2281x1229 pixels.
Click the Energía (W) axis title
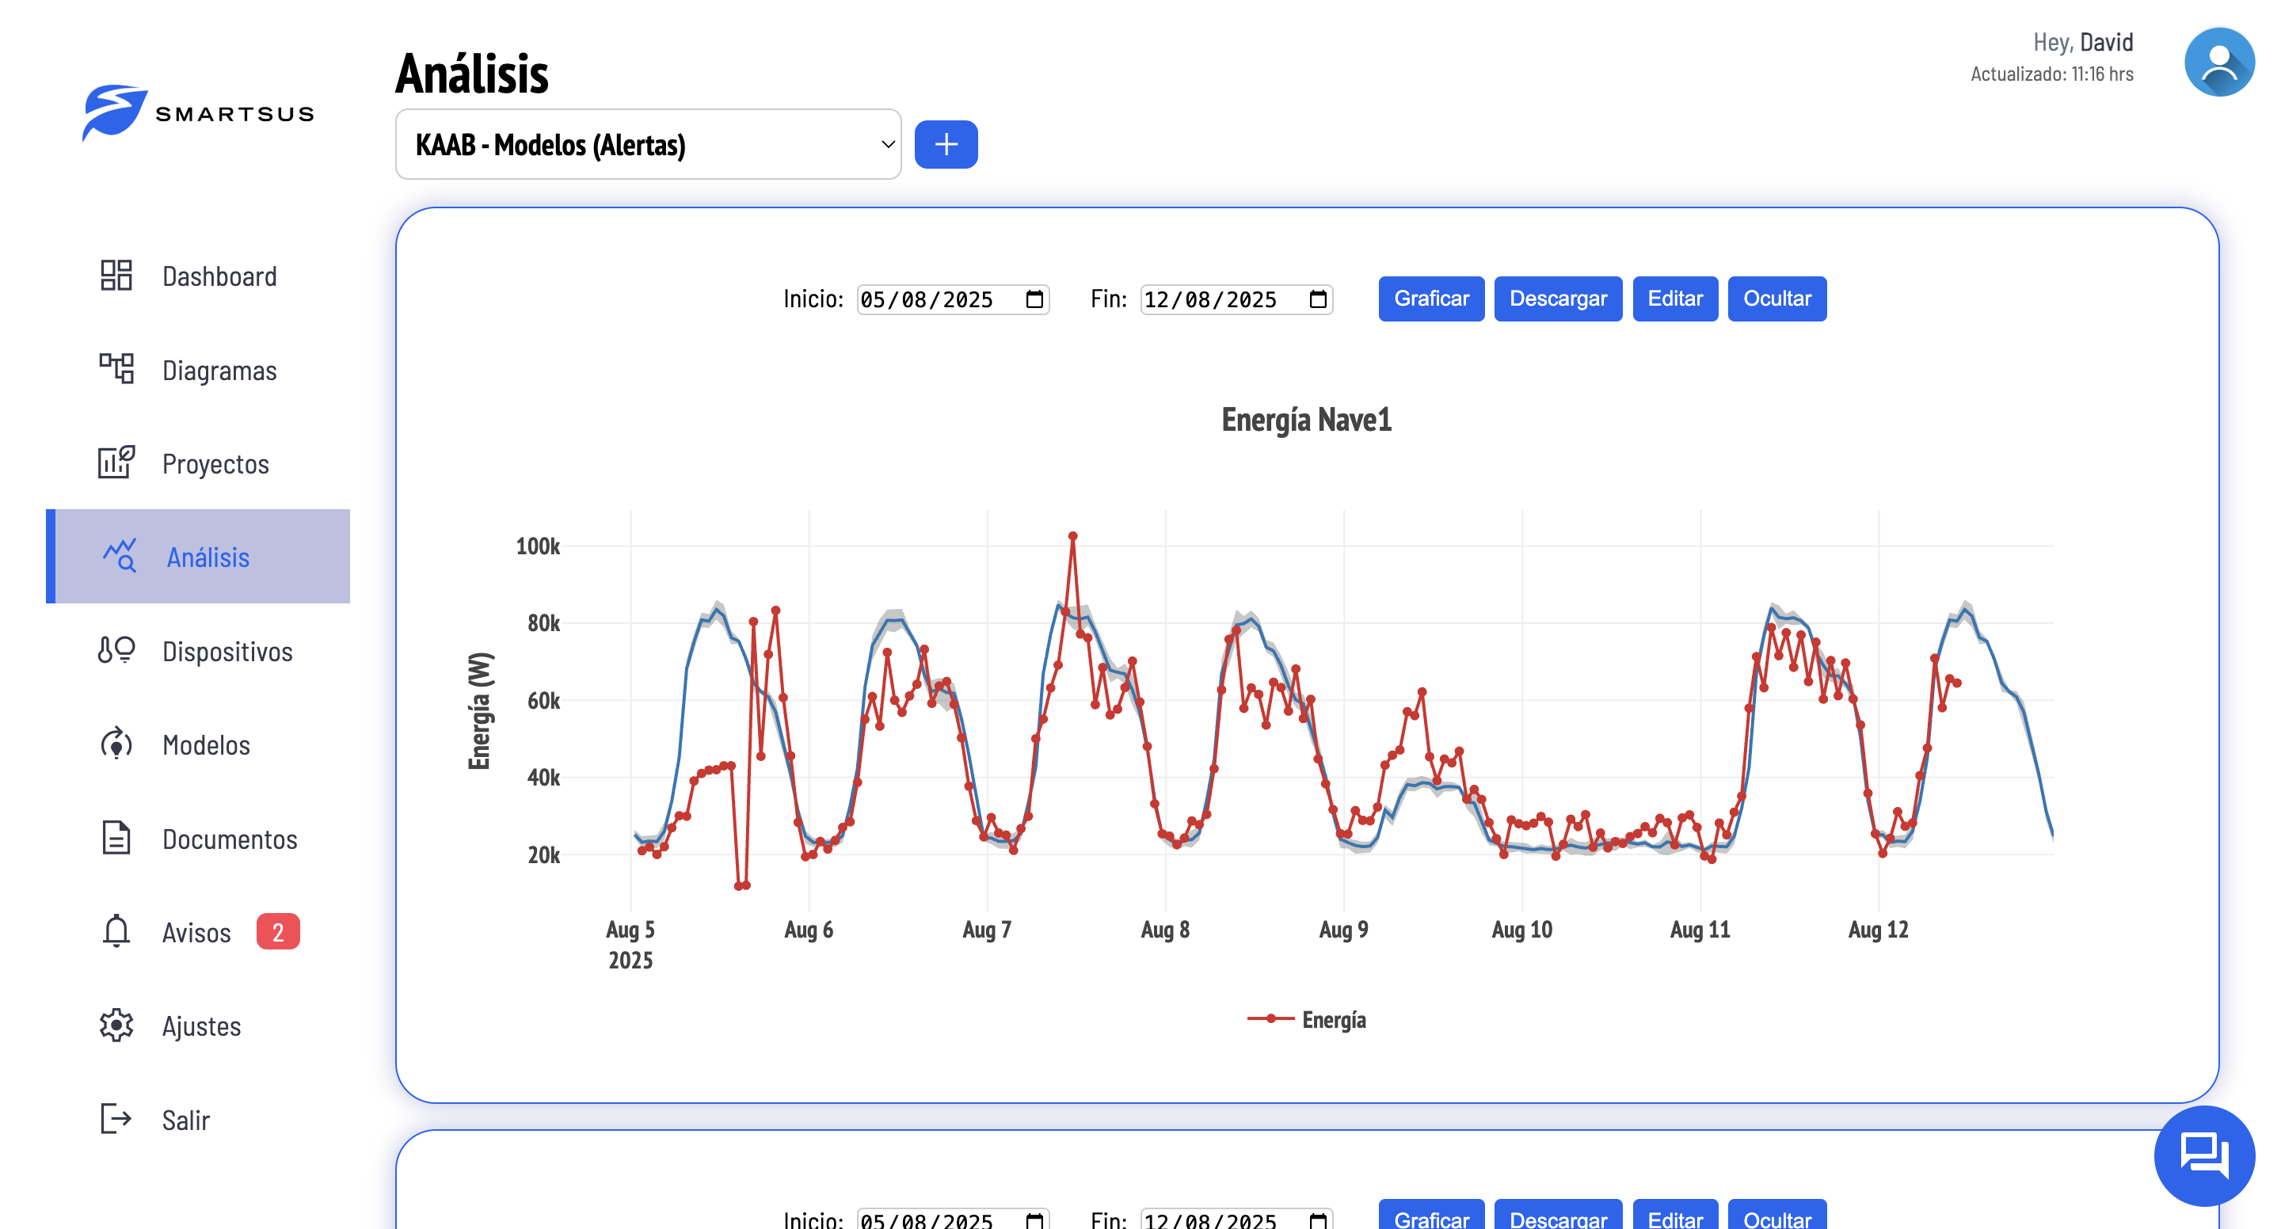tap(479, 711)
